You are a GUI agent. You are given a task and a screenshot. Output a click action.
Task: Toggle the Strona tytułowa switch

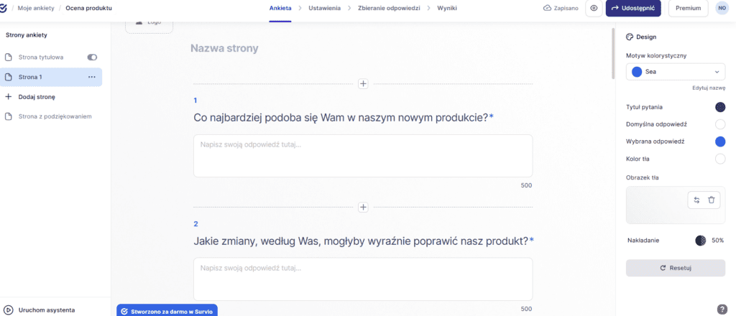tap(92, 57)
